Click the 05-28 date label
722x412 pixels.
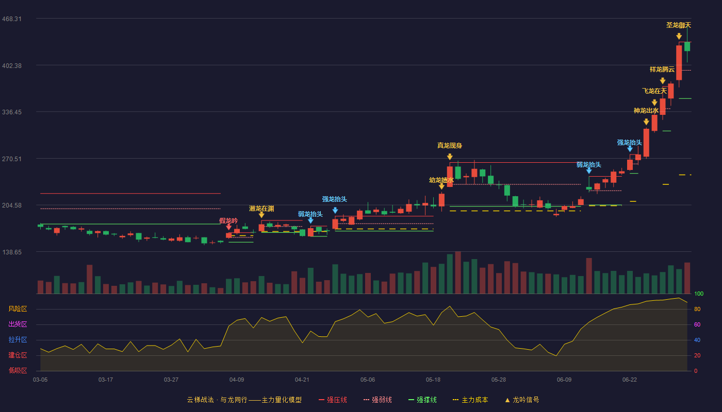pos(499,380)
